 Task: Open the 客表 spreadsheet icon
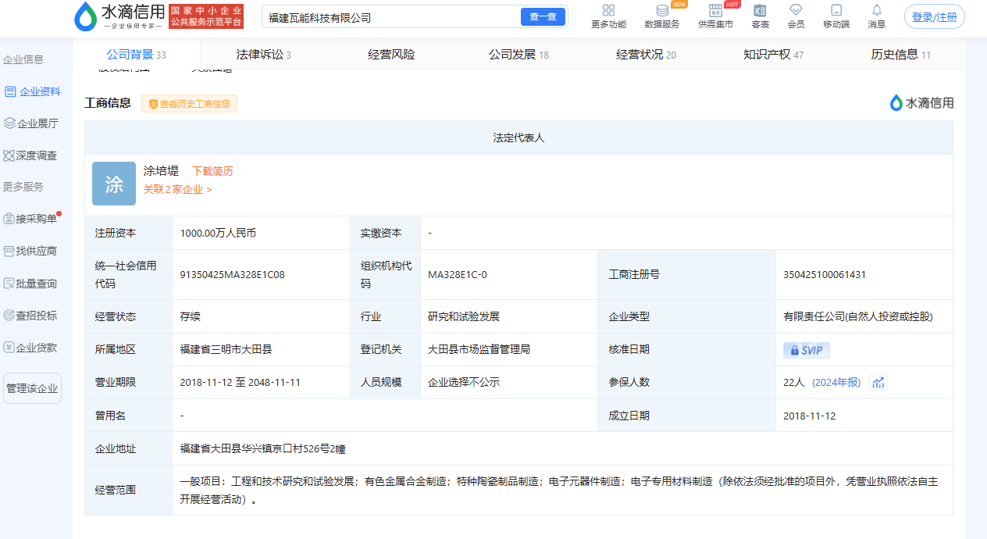tap(760, 11)
